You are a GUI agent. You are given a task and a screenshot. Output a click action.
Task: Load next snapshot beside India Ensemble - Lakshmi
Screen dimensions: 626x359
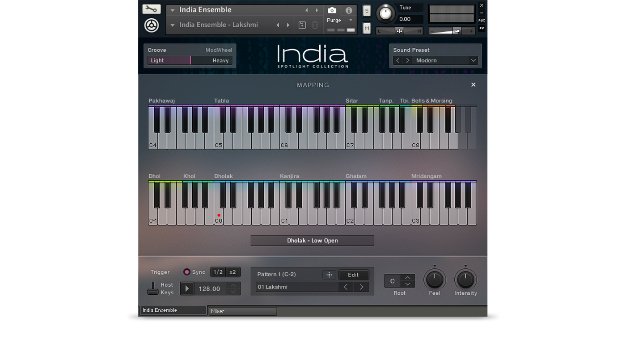(288, 25)
